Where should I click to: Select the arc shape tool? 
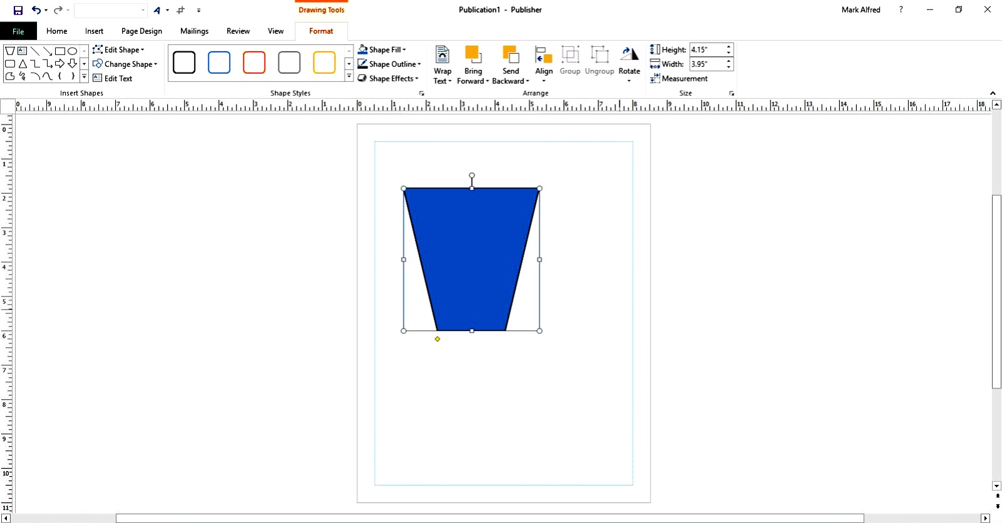pos(35,76)
